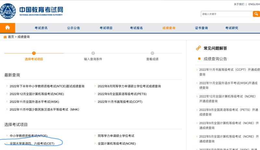Open 2022年8月同等学力申请硕士学位考试成绩查询
This screenshot has height=150, width=260.
click(129, 86)
